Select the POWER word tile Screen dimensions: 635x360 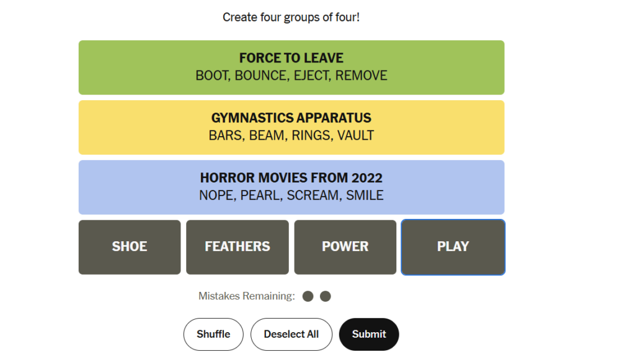tap(345, 247)
